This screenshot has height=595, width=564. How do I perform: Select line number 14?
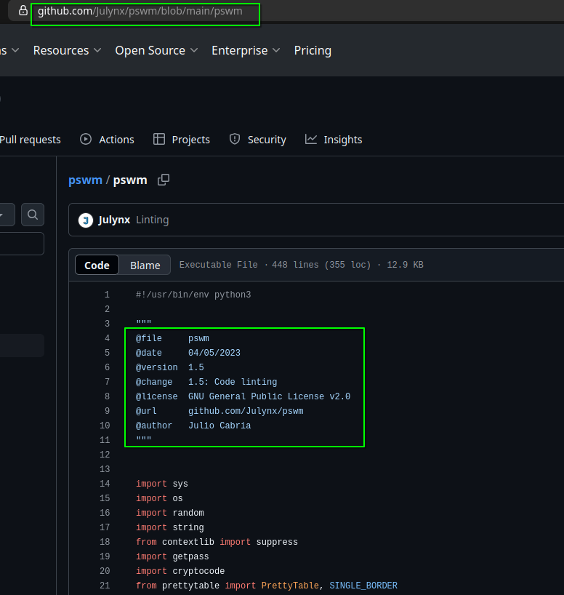(x=105, y=484)
